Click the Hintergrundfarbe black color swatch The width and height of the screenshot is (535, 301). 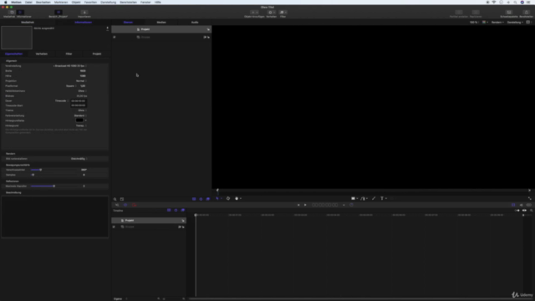tap(79, 120)
